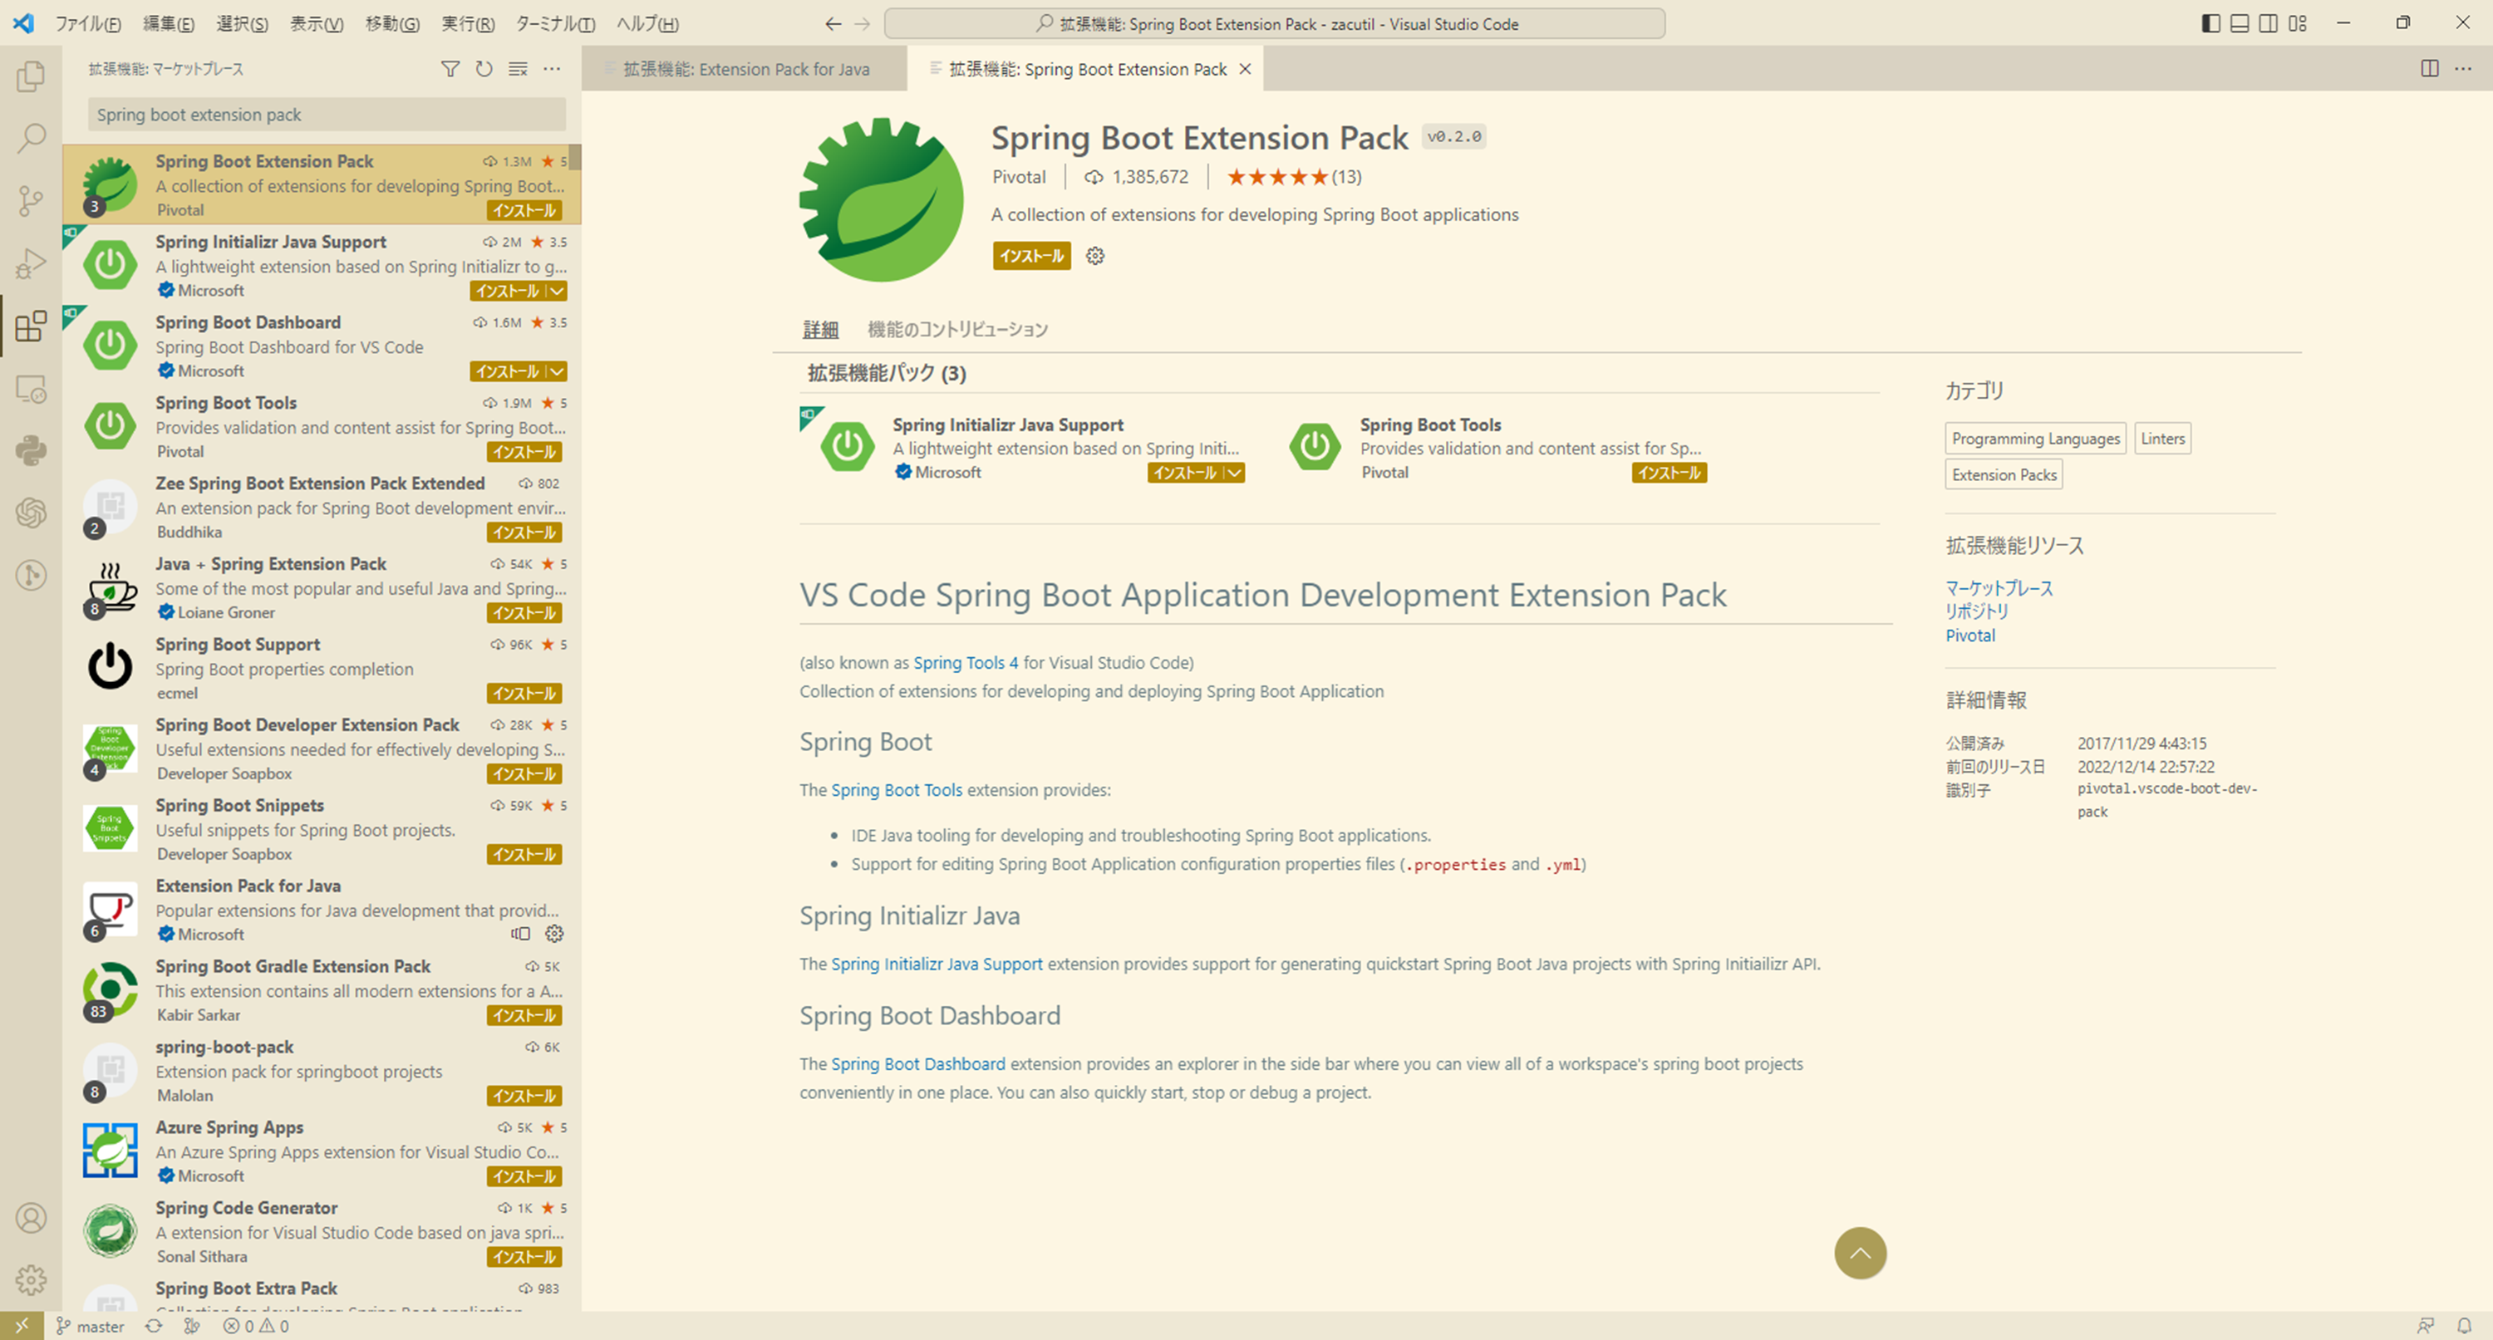Image resolution: width=2493 pixels, height=1340 pixels.
Task: Open install options chevron for Spring Initializr Java Support
Action: tap(558, 290)
